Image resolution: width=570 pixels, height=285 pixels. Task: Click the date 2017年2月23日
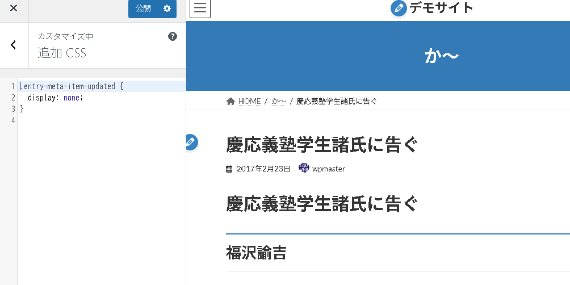click(263, 169)
